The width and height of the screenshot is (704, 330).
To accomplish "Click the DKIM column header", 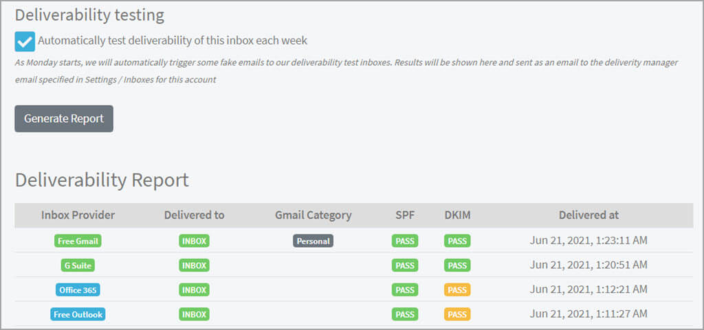I will pos(457,215).
